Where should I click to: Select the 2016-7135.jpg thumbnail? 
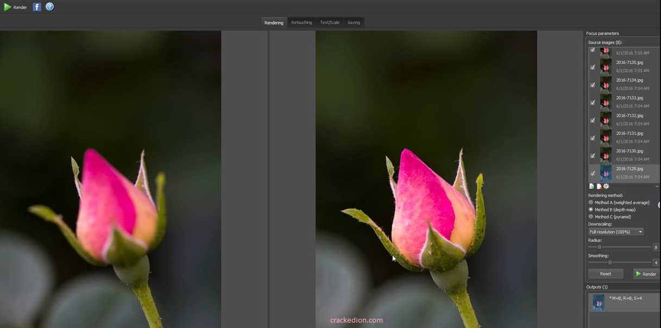pos(606,67)
